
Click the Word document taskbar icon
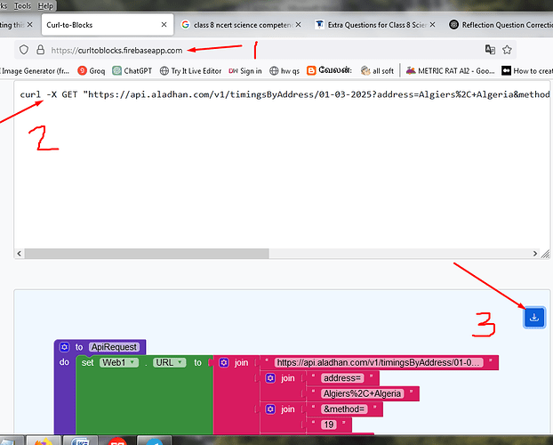[x=80, y=441]
